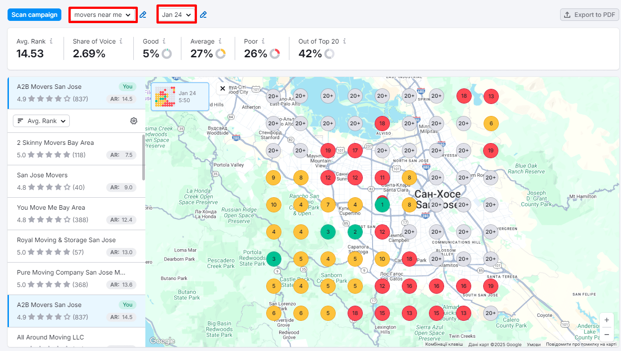621x351 pixels.
Task: Click the Poor percentage donut chart
Action: [x=275, y=54]
